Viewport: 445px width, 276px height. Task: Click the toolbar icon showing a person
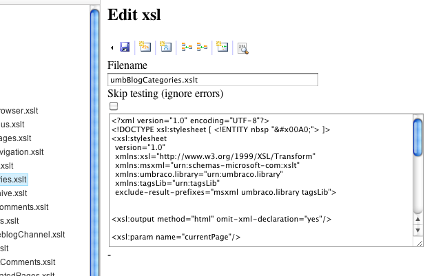165,47
